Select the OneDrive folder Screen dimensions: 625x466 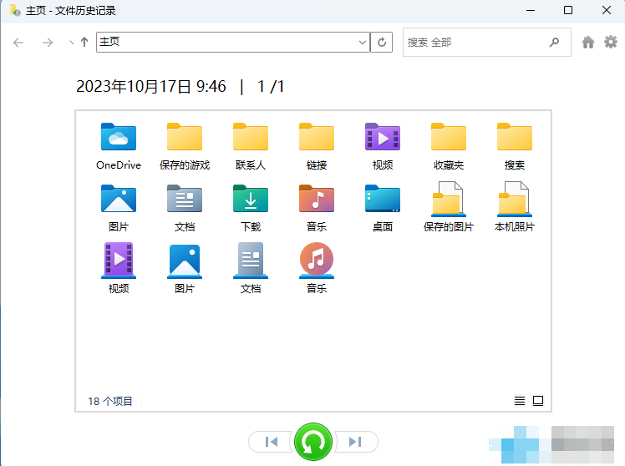(x=119, y=144)
